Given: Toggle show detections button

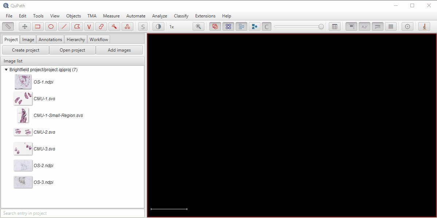Looking at the screenshot, I should coord(241,27).
